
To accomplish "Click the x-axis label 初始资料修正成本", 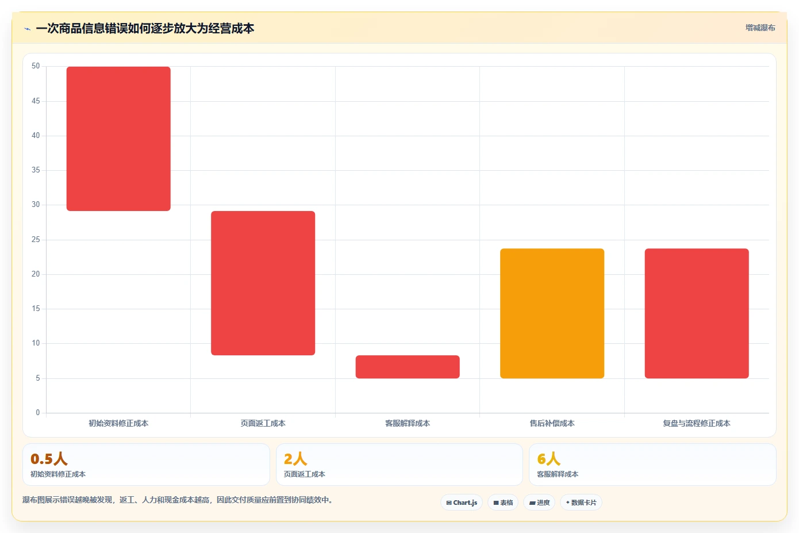I will (118, 423).
